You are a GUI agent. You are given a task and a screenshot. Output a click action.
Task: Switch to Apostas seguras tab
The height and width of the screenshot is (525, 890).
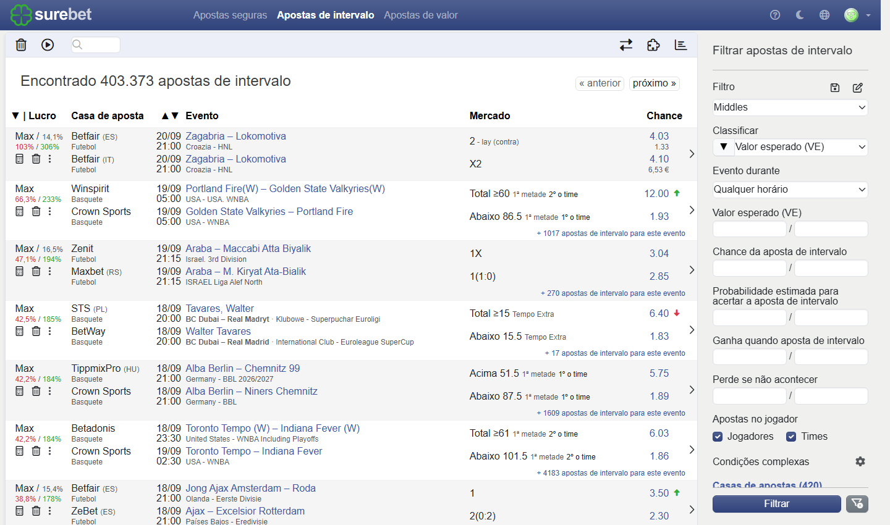pyautogui.click(x=230, y=15)
